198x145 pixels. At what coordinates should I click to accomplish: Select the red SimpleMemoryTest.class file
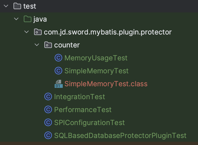tap(106, 84)
